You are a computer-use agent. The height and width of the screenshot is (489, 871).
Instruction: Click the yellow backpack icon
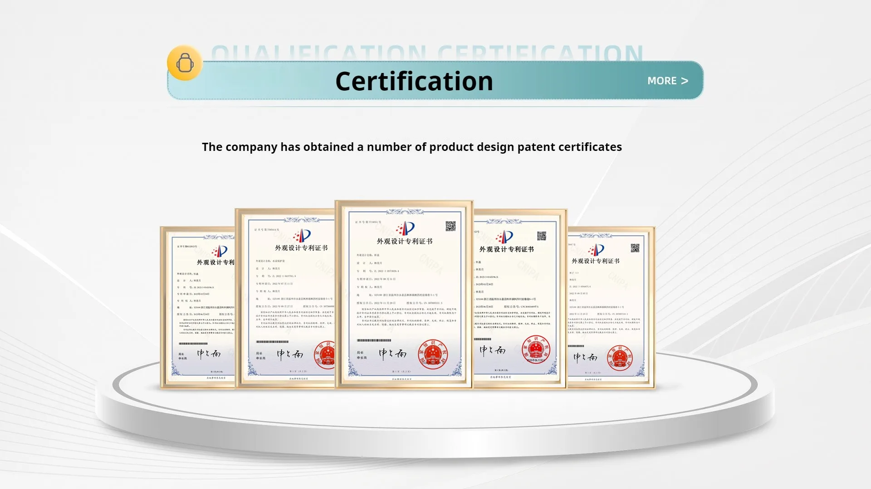tap(185, 63)
